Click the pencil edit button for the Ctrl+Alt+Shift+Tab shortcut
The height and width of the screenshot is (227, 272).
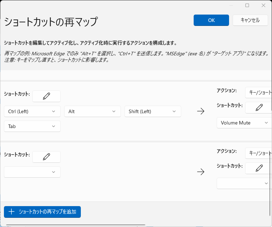[x=46, y=96]
